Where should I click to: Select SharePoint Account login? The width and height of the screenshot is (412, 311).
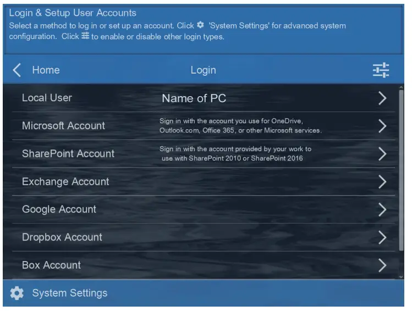(x=204, y=154)
